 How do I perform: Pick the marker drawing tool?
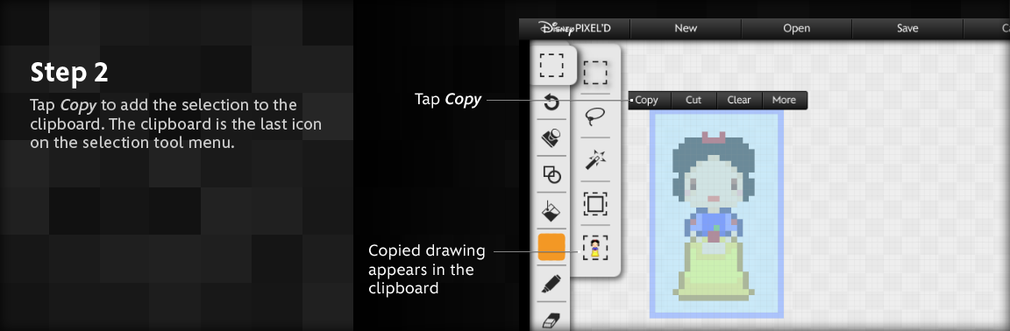551,283
